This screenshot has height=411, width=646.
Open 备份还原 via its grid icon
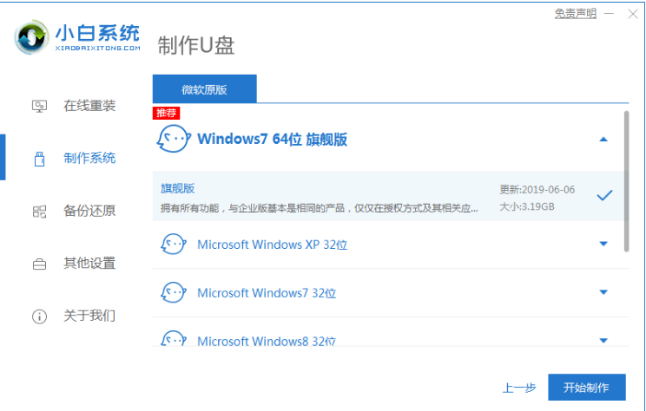point(39,212)
